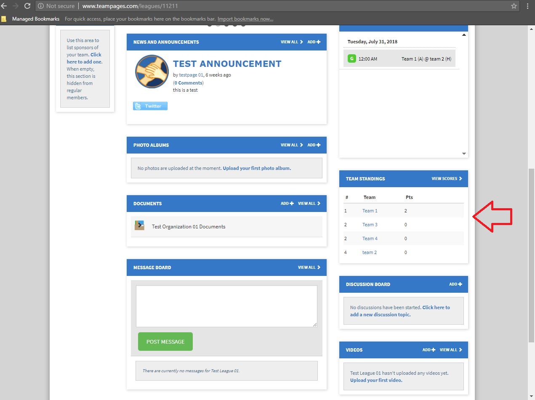Click the document icon beside Test Organization 01 Documents
The width and height of the screenshot is (535, 400).
[x=139, y=226]
